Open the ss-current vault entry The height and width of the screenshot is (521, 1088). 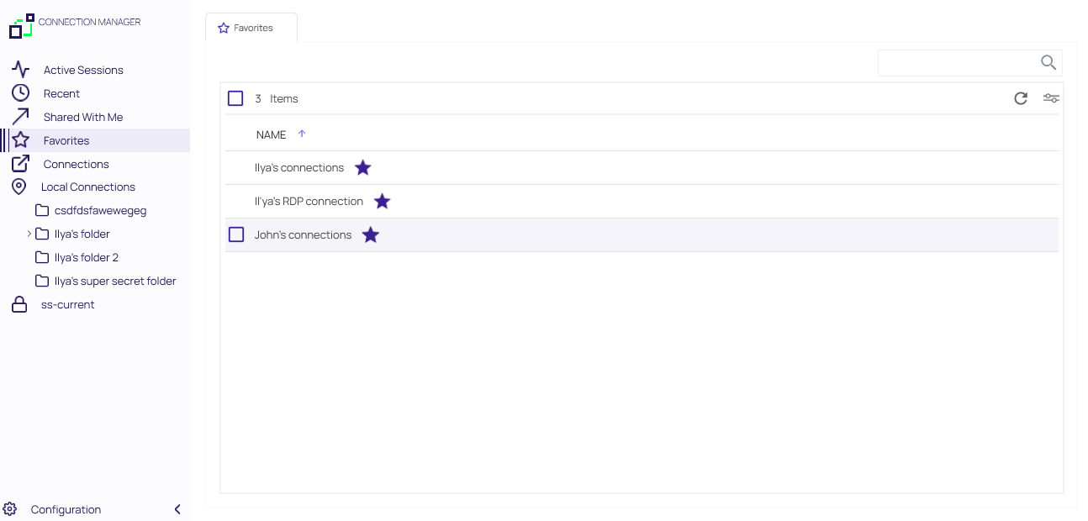pyautogui.click(x=67, y=305)
